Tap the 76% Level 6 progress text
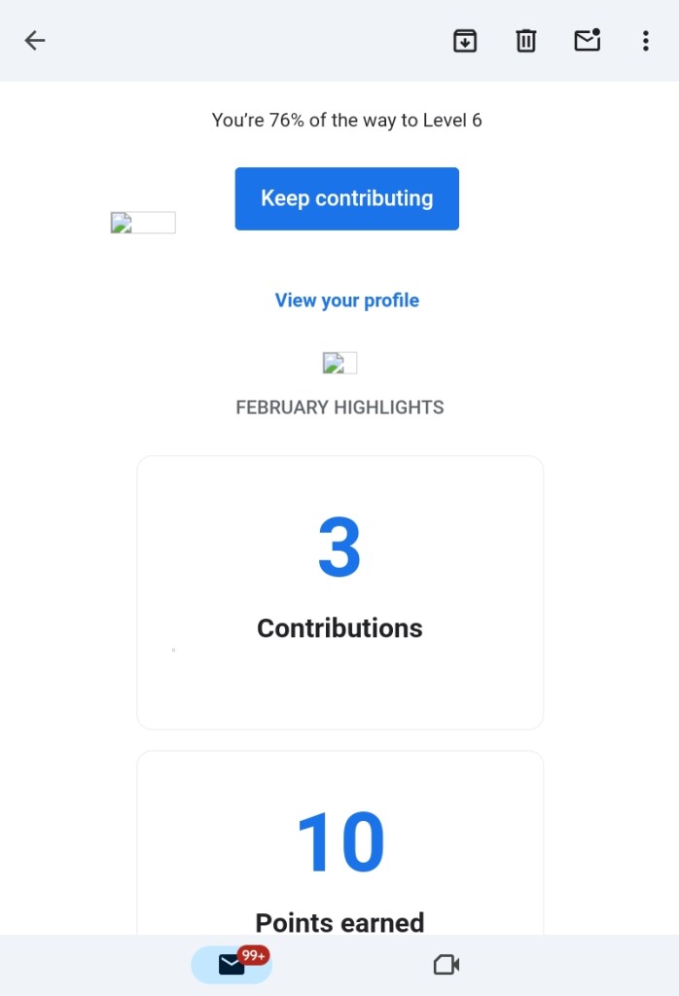 (x=346, y=121)
